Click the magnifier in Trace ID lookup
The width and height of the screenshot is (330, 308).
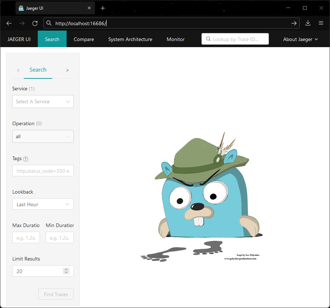208,39
